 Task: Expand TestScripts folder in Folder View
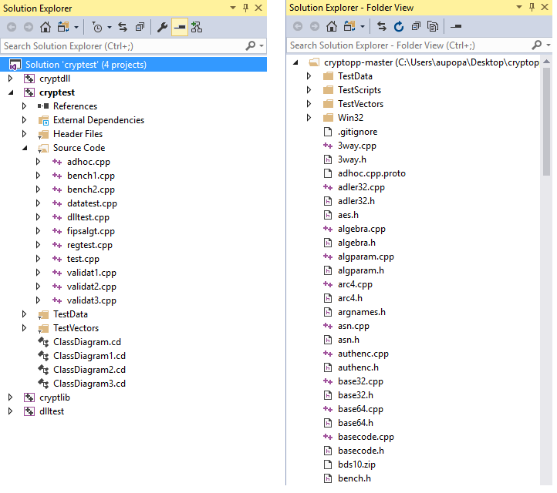coord(309,89)
